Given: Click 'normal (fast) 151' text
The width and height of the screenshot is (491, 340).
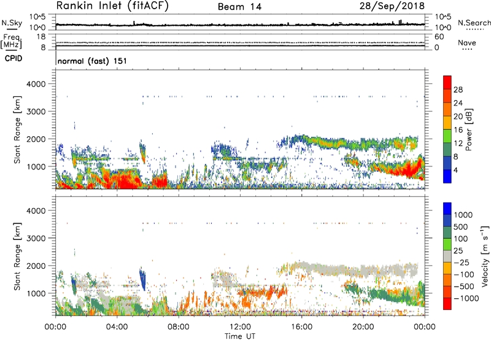Looking at the screenshot, I should [x=93, y=61].
